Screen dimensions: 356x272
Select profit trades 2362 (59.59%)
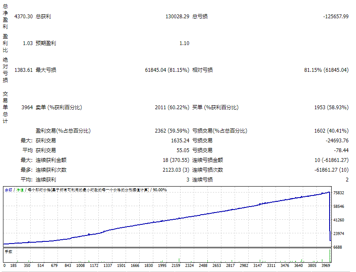tap(172, 131)
